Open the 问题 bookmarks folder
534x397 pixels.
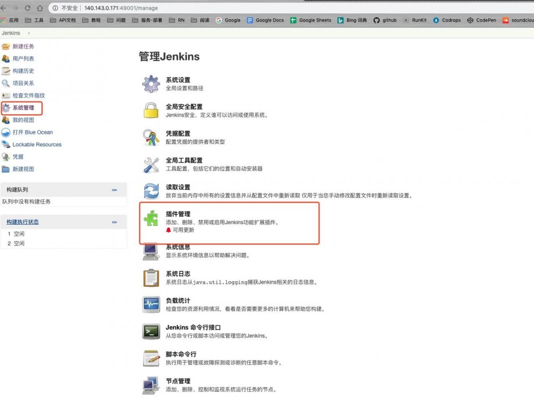coord(116,20)
